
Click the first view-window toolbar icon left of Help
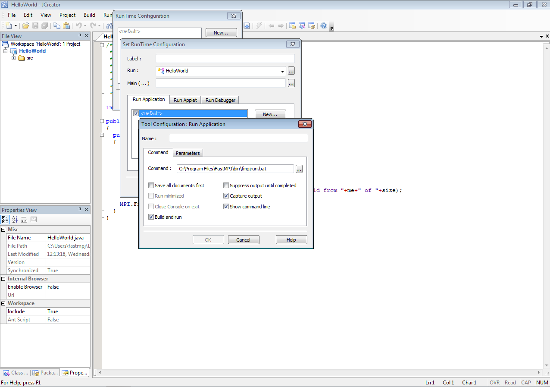click(x=293, y=26)
